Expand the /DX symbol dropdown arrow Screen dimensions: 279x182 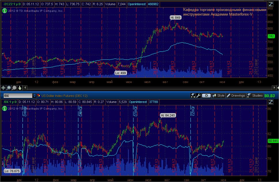pyautogui.click(x=35, y=96)
